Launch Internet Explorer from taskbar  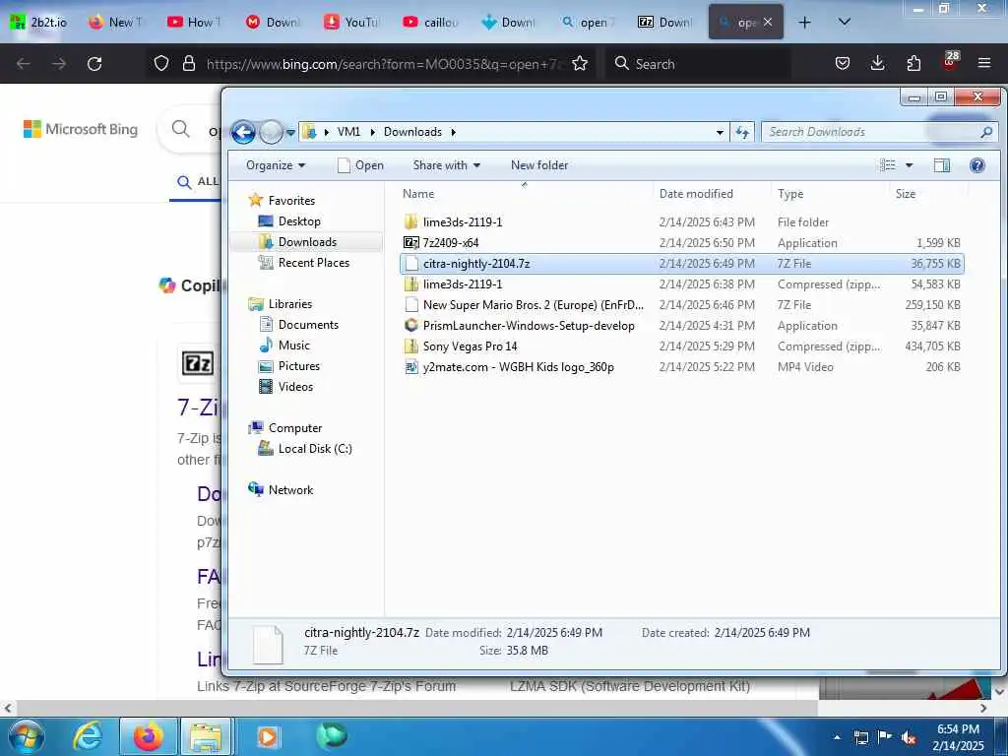coord(88,736)
